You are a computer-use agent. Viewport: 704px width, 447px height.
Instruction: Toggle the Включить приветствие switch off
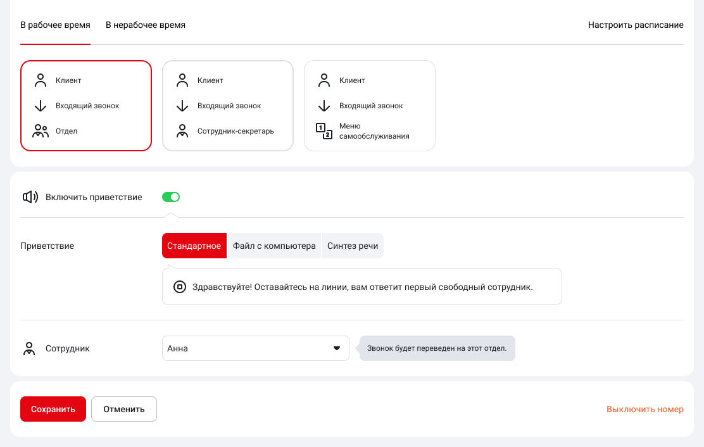point(171,197)
